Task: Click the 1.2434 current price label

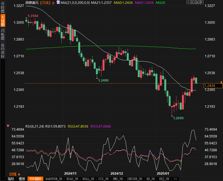Action: pos(213,86)
